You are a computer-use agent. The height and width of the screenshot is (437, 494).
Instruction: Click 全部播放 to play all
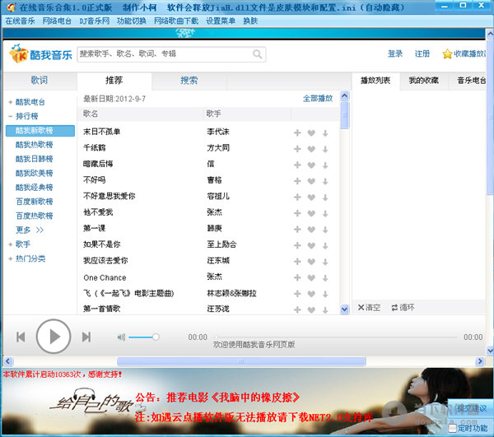(x=318, y=99)
